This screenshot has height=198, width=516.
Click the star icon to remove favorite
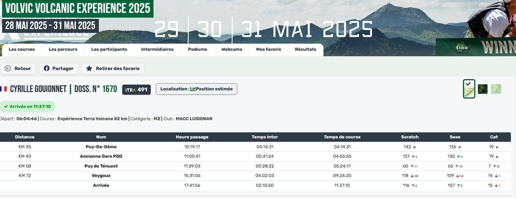click(89, 68)
